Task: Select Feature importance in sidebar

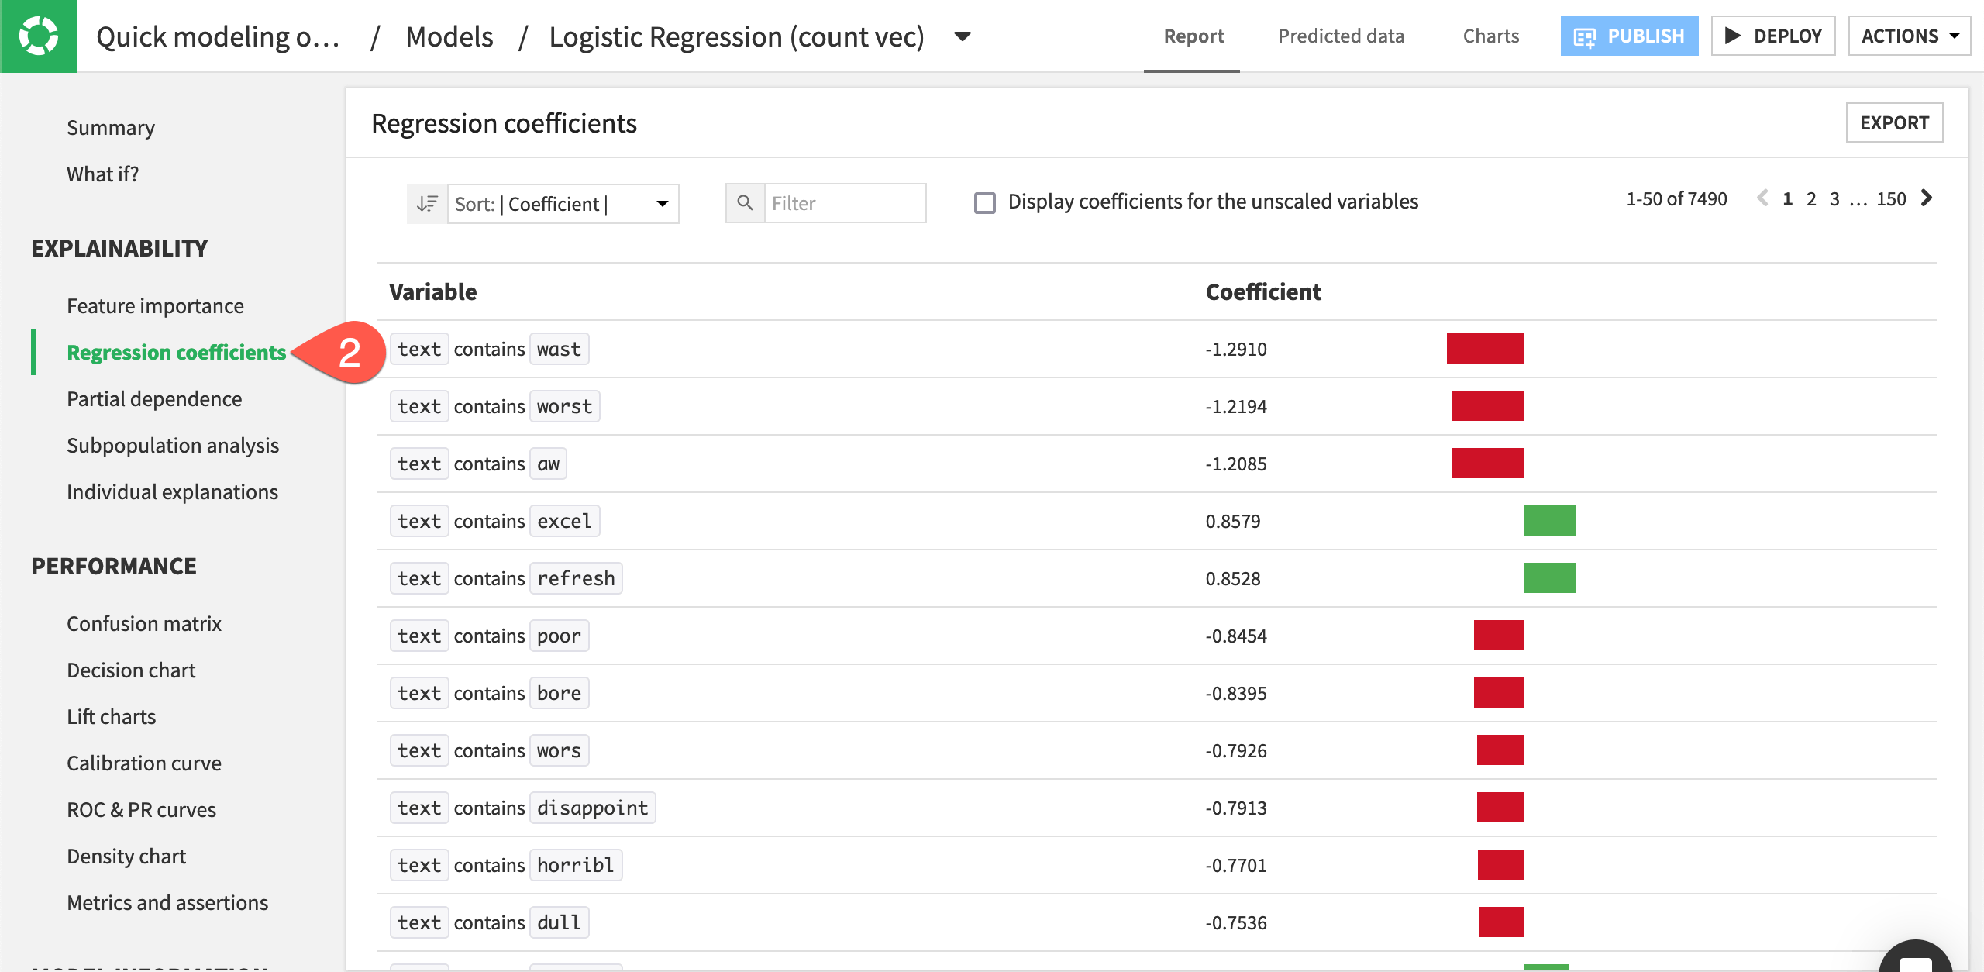Action: (154, 305)
